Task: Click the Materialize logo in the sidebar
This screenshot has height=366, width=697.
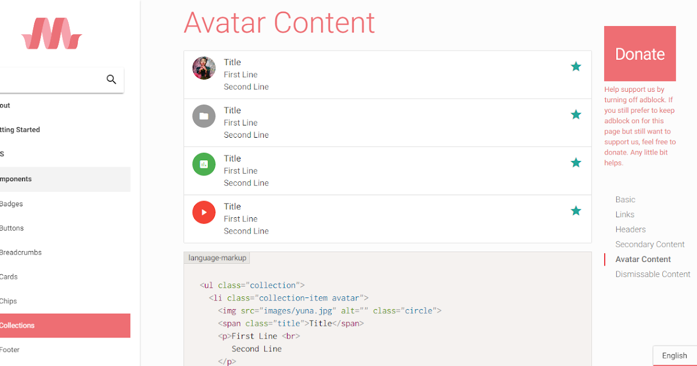Action: pos(52,33)
